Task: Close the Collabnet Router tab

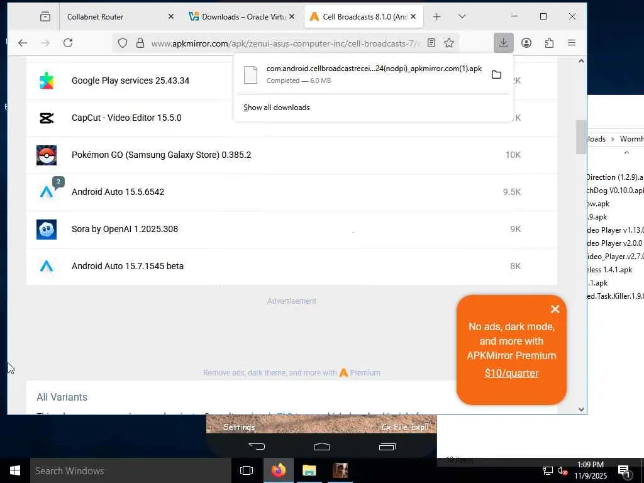Action: (171, 16)
